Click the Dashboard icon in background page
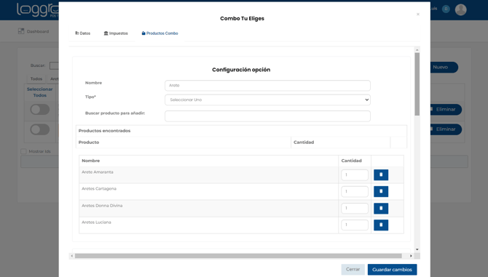The image size is (488, 277). click(x=21, y=31)
